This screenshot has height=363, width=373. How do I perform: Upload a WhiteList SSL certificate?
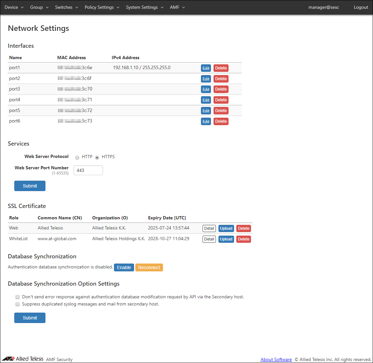226,239
